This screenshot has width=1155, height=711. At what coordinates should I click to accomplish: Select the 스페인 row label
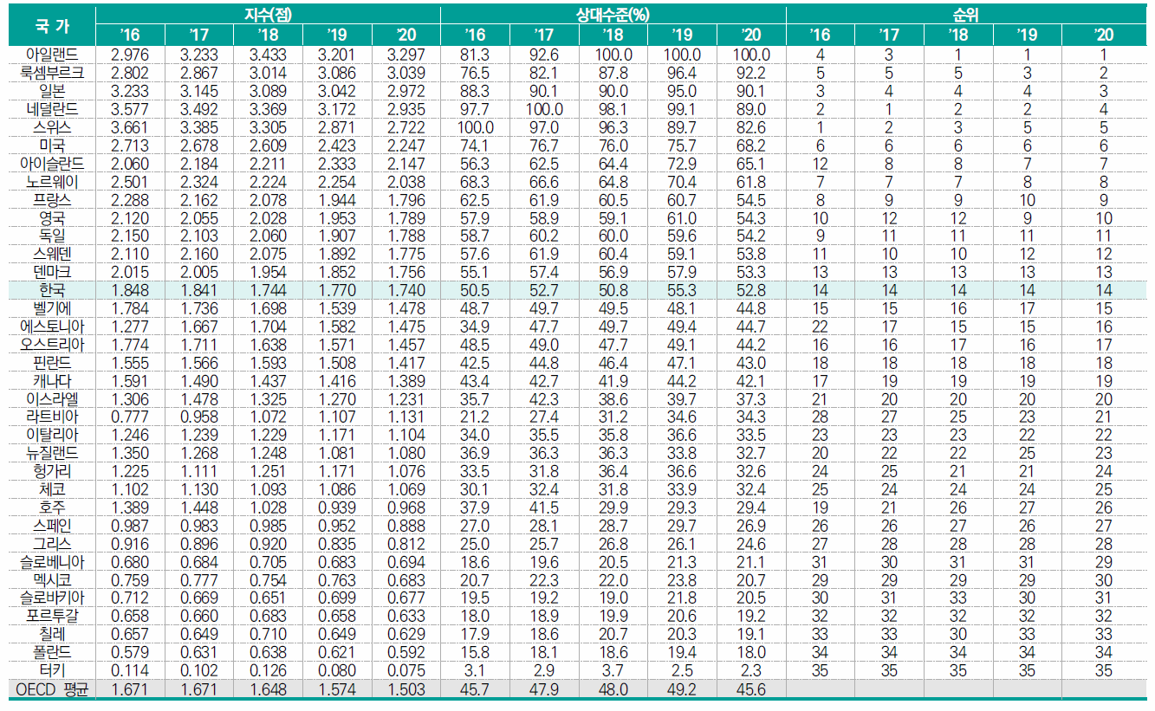pyautogui.click(x=52, y=526)
